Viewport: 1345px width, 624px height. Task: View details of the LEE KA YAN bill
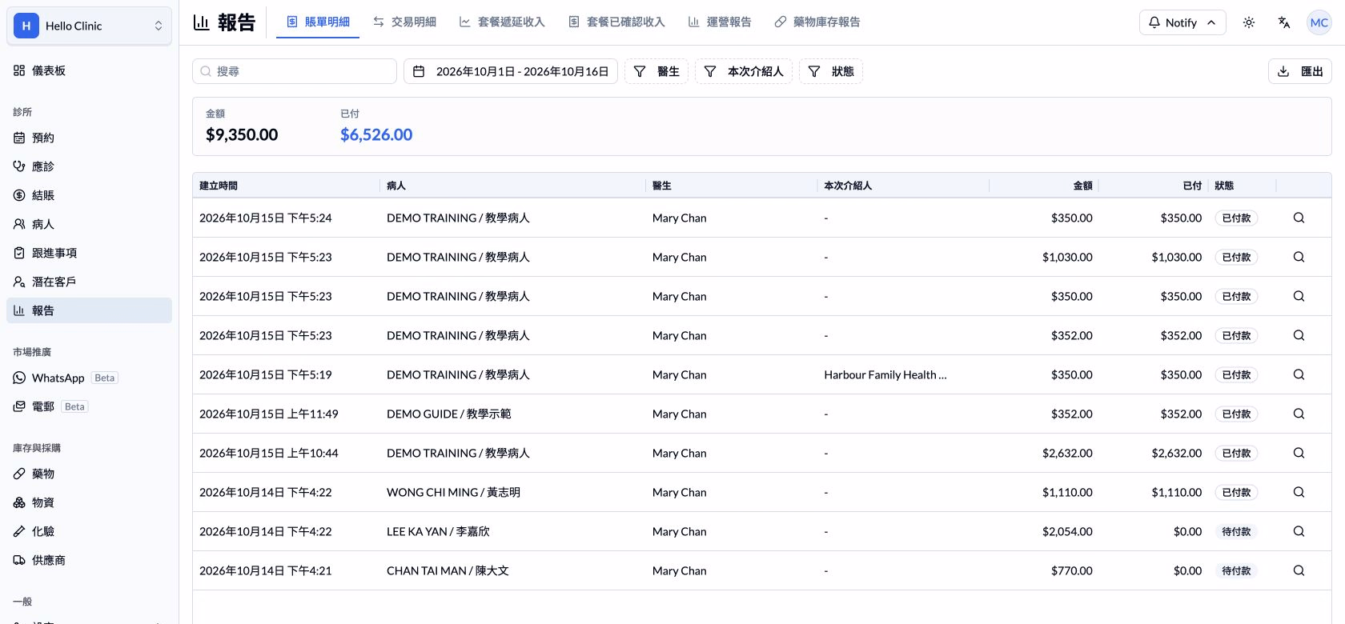click(x=1299, y=531)
